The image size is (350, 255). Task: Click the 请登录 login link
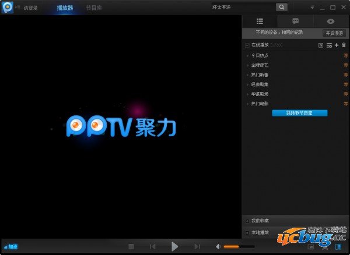(x=30, y=8)
